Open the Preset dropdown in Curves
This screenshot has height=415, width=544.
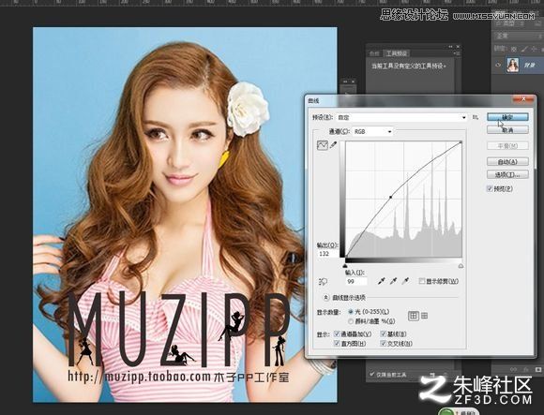tap(401, 117)
